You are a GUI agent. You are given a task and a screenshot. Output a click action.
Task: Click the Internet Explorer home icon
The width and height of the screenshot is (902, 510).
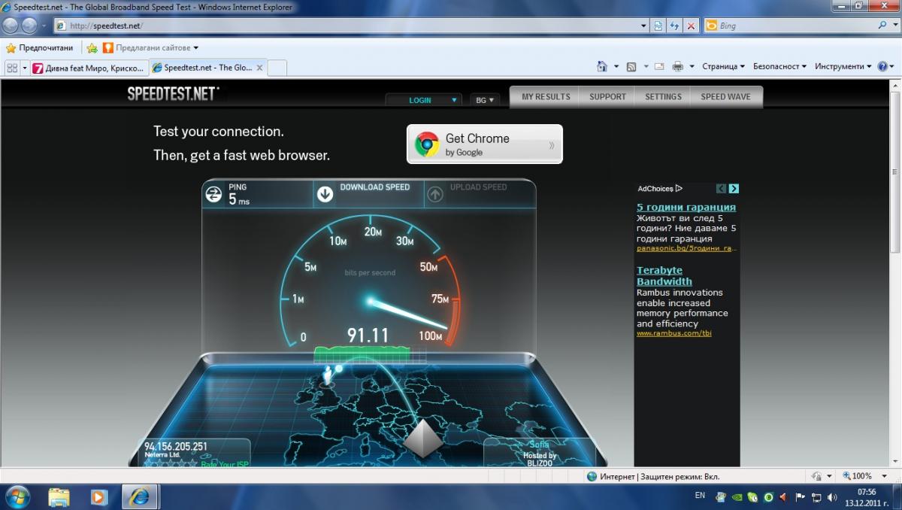(x=601, y=66)
